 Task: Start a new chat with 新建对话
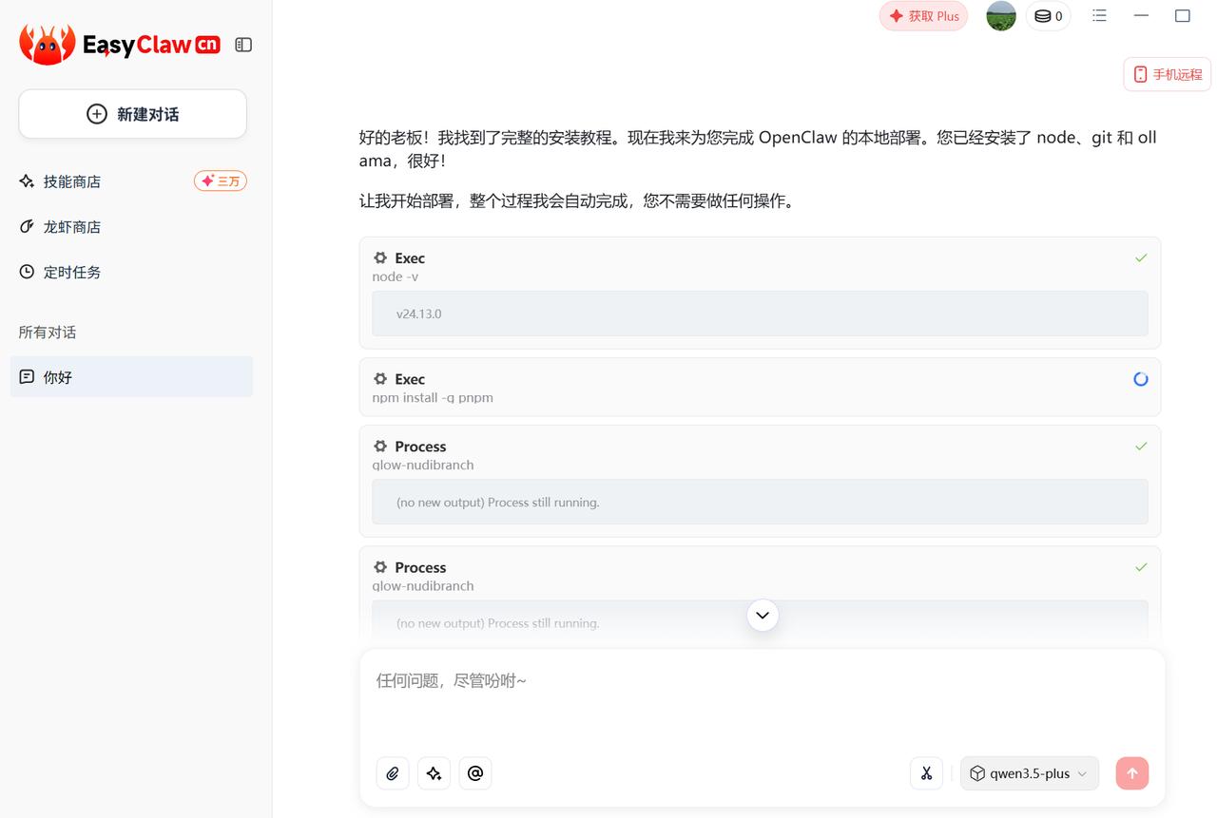click(x=132, y=114)
